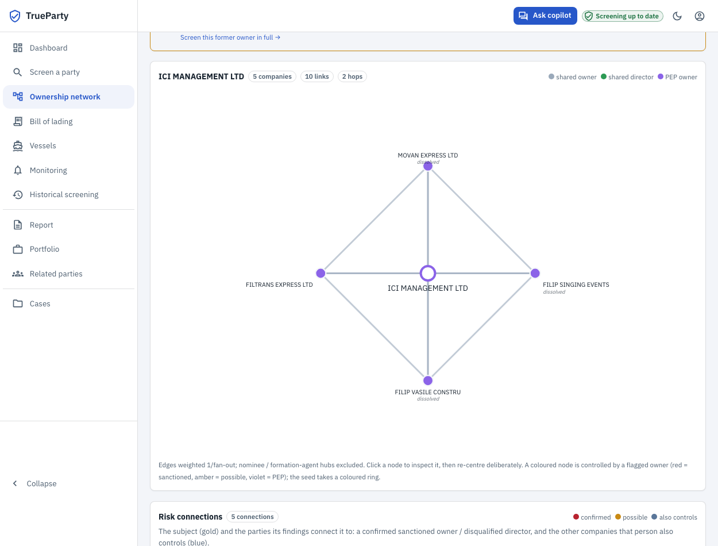Click the Portfolio briefcase icon
This screenshot has height=546, width=718.
pos(18,249)
